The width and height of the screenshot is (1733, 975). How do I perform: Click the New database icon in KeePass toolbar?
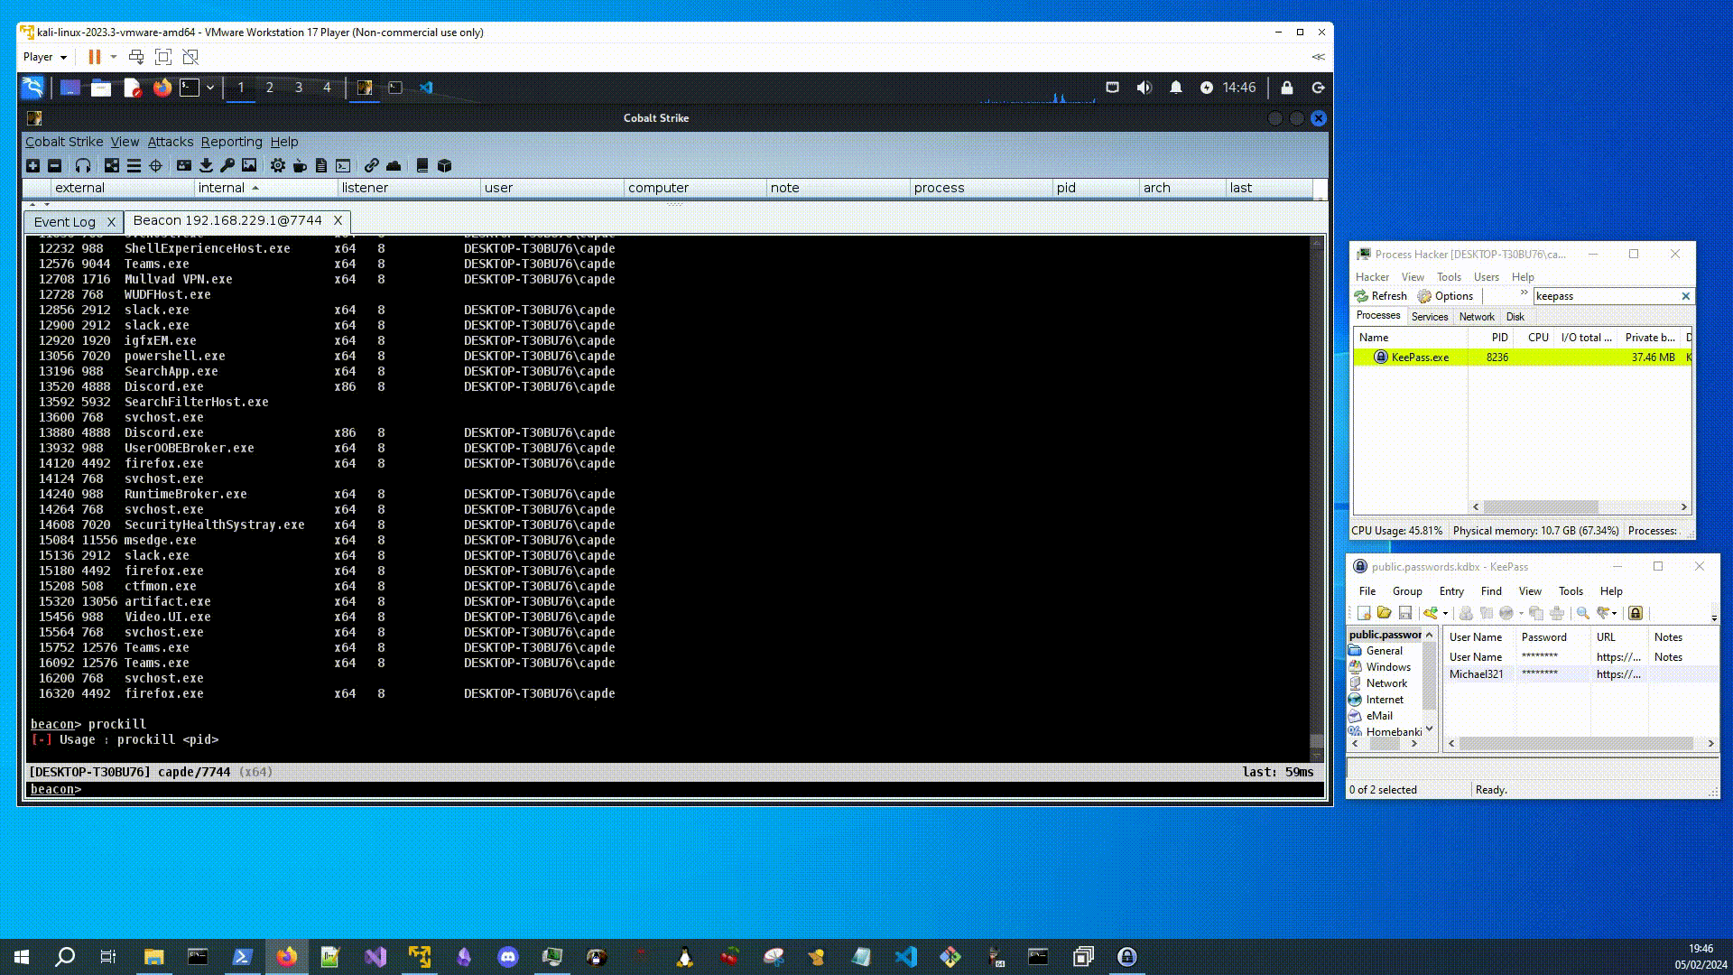pos(1364,613)
